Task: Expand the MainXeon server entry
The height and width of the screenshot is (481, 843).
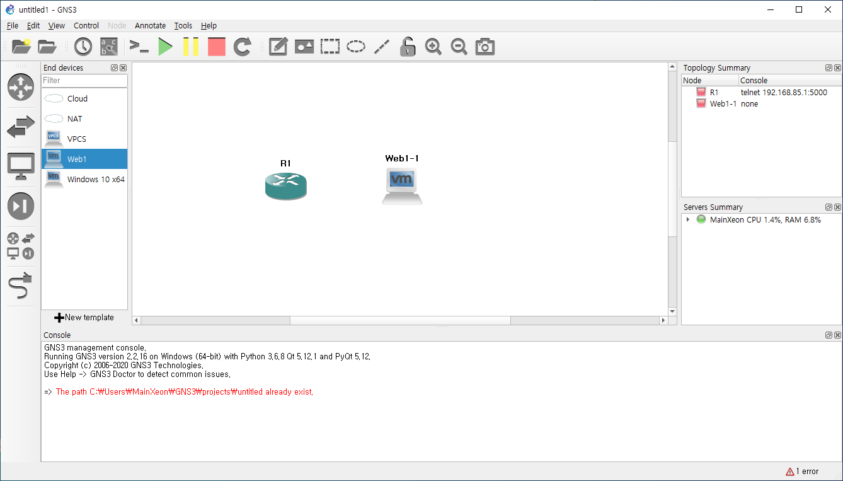Action: 688,219
